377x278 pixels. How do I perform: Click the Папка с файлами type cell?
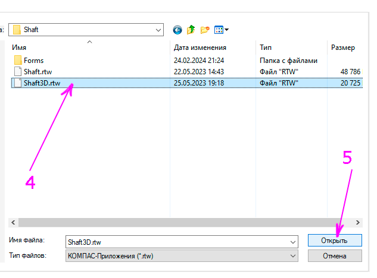click(x=288, y=61)
